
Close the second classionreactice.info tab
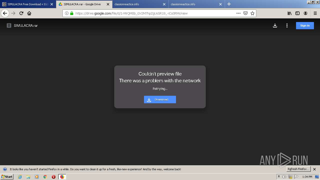220,4
